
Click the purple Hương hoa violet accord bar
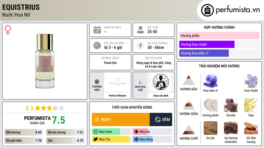click(x=207, y=44)
